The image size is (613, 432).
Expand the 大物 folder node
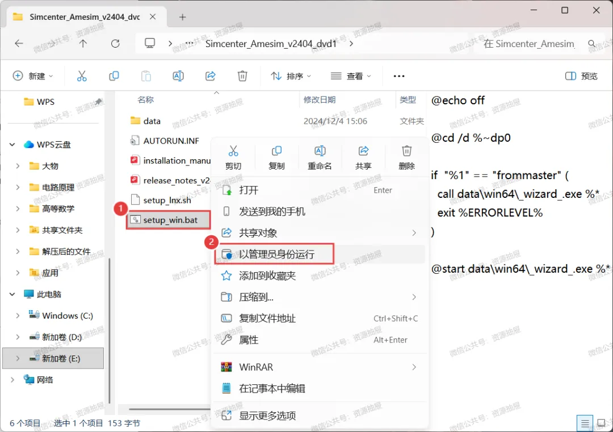[x=18, y=166]
